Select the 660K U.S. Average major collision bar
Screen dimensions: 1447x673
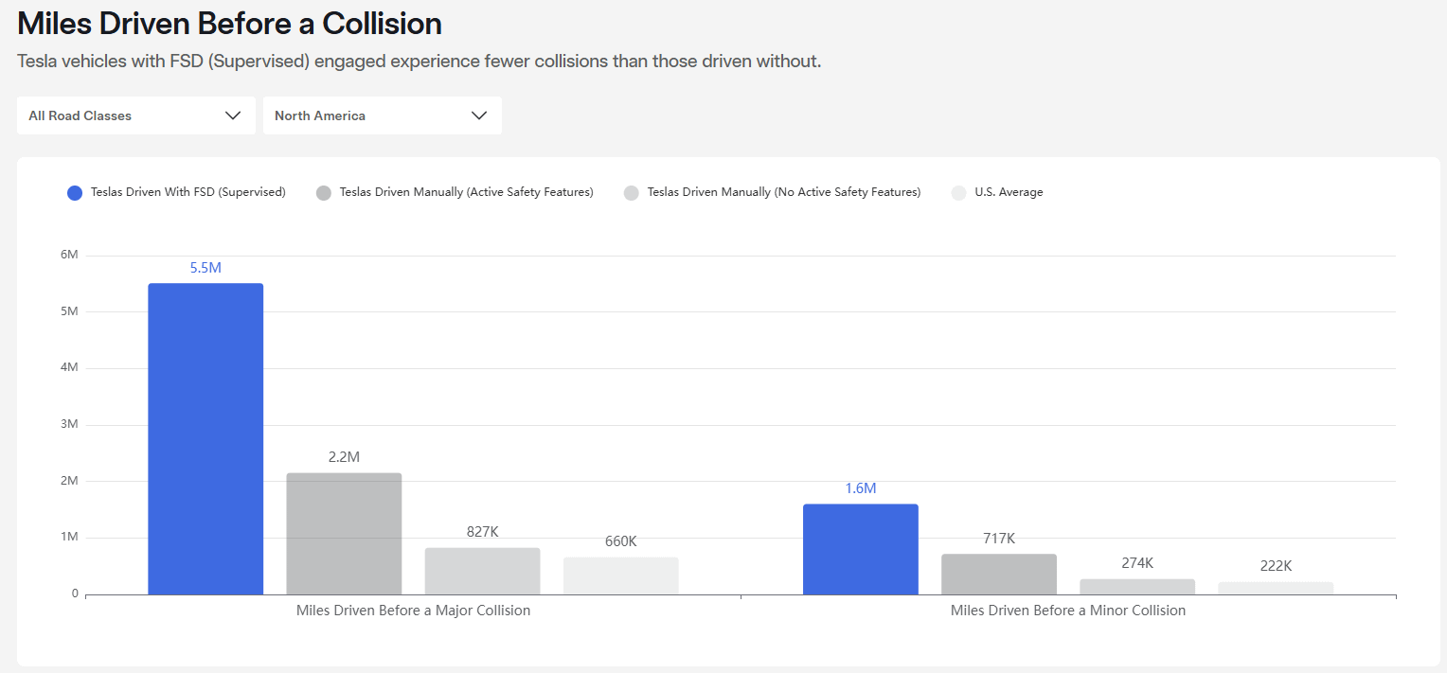pos(621,576)
